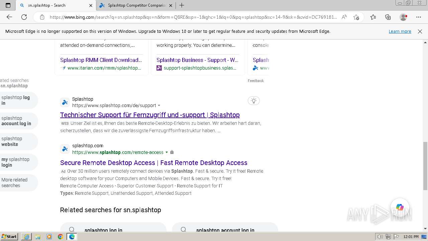Image resolution: width=428 pixels, height=241 pixels.
Task: Click the Feedback link
Action: click(256, 81)
